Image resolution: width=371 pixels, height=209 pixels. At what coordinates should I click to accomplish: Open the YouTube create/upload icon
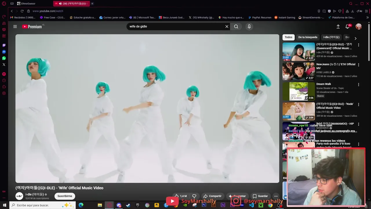338,26
